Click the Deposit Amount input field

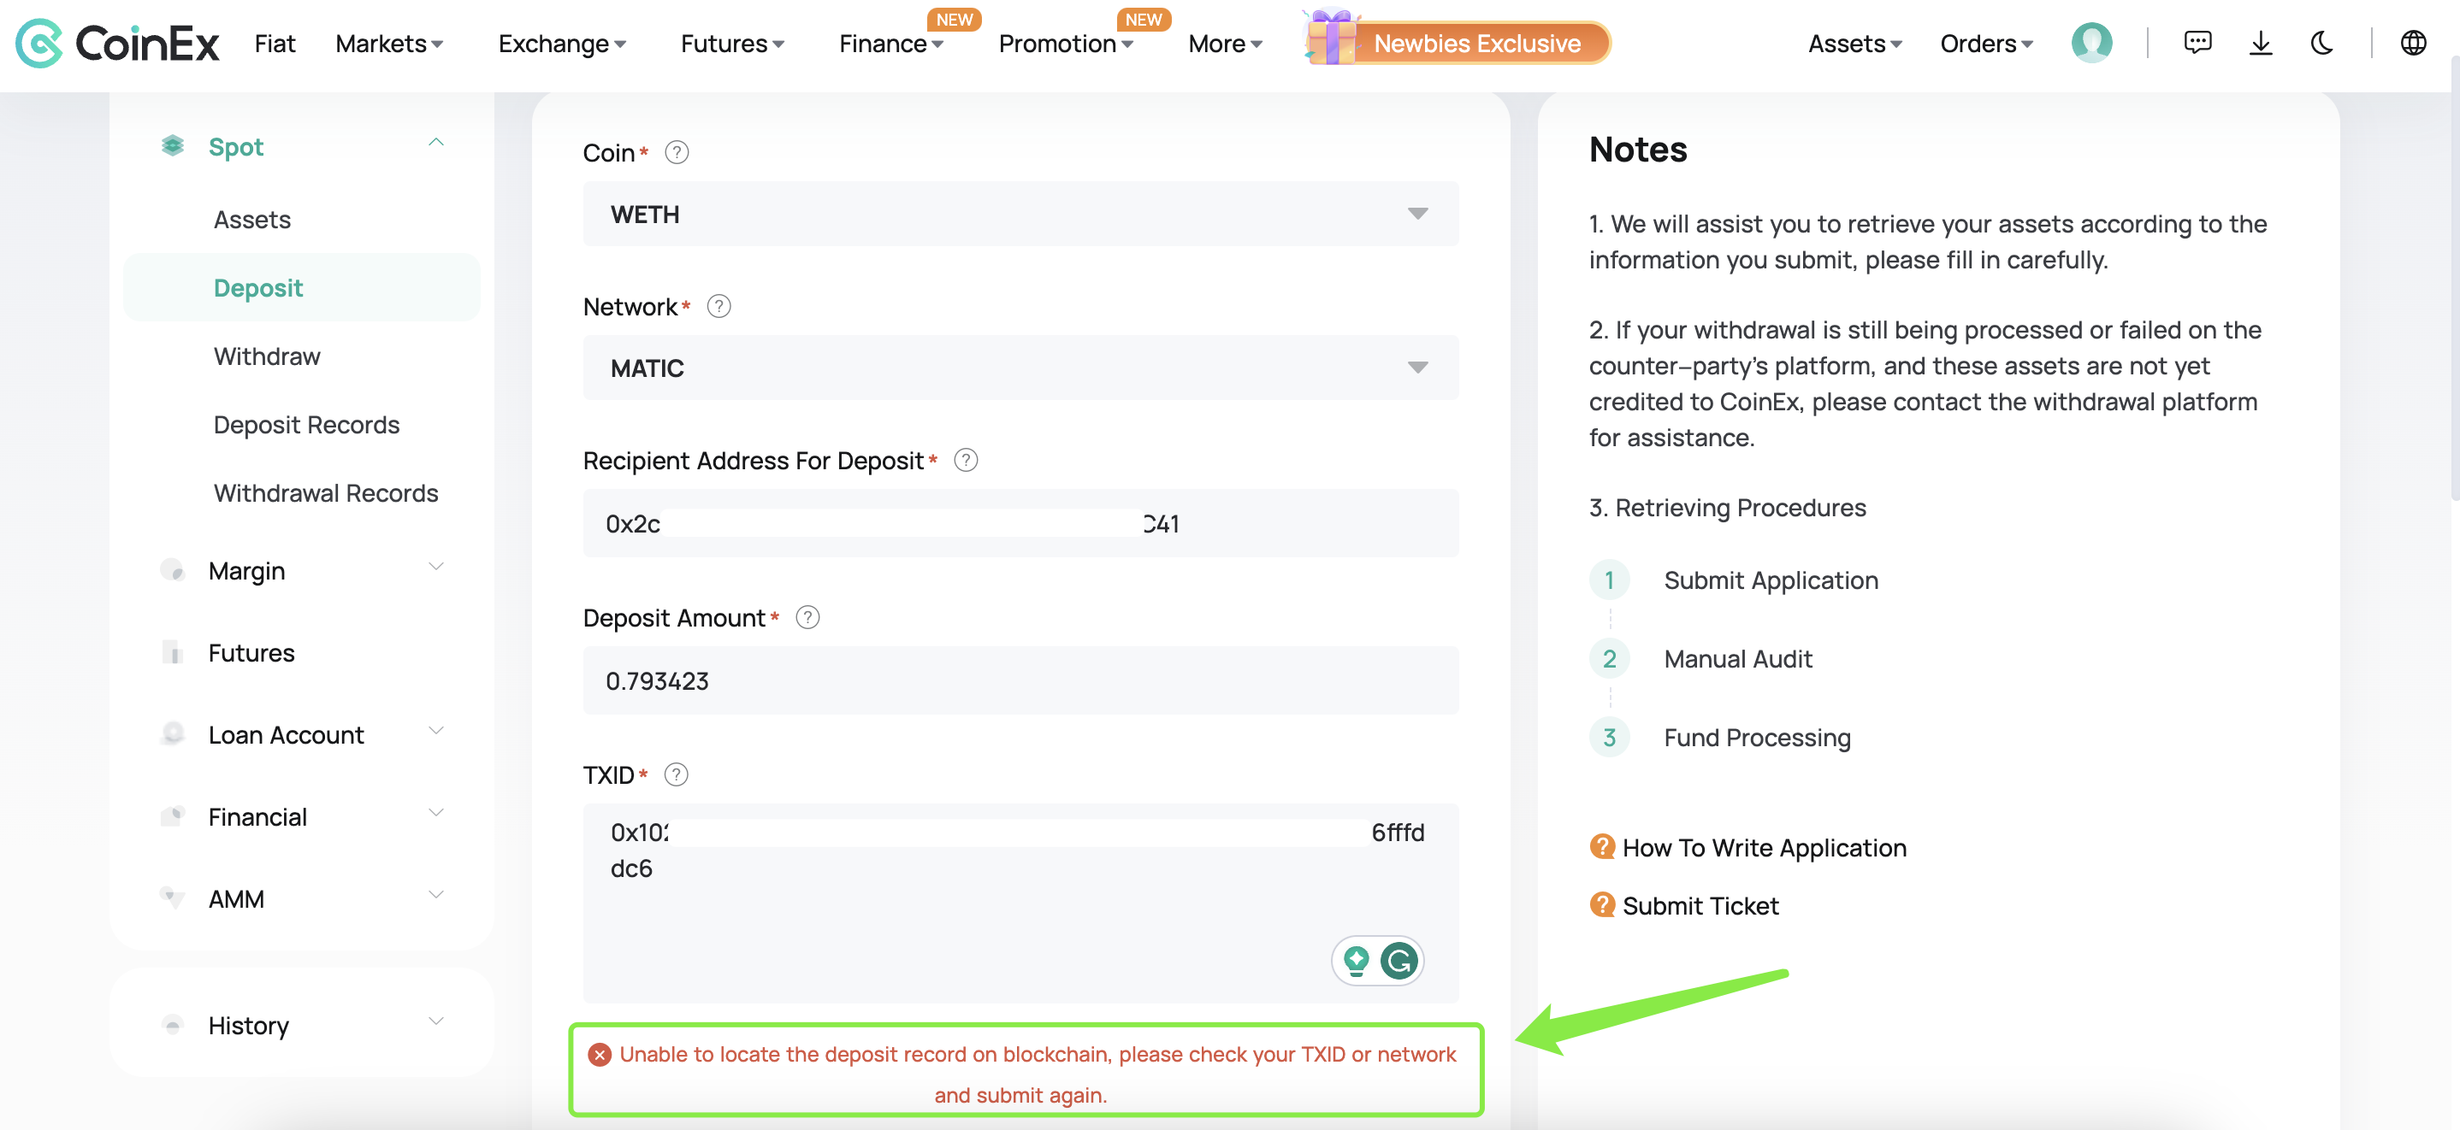(x=1020, y=680)
